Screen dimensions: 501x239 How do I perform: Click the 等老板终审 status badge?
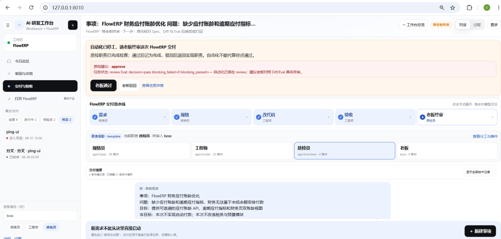[441, 25]
